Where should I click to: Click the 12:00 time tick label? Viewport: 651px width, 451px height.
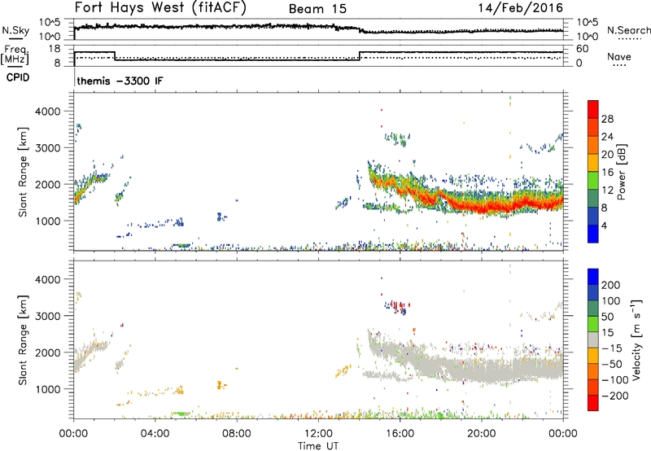click(x=318, y=434)
